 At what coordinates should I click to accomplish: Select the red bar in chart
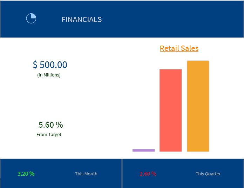click(x=171, y=110)
